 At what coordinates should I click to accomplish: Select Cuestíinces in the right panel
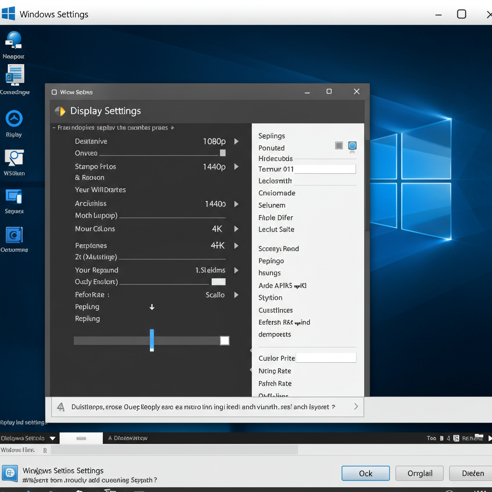(275, 310)
